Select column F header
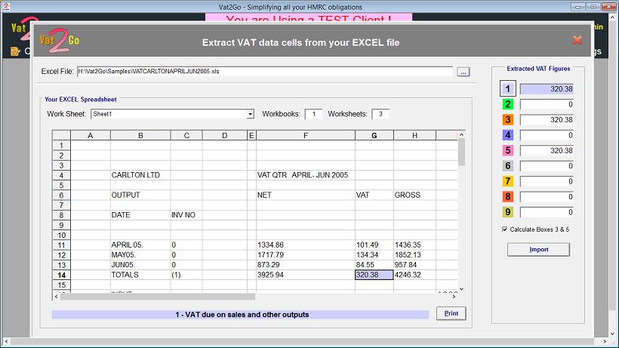The image size is (619, 348). click(x=306, y=135)
